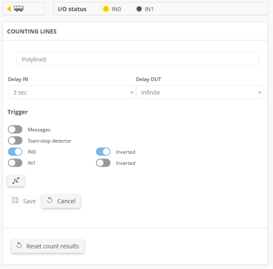Click the Save floppy disk icon

(x=15, y=200)
